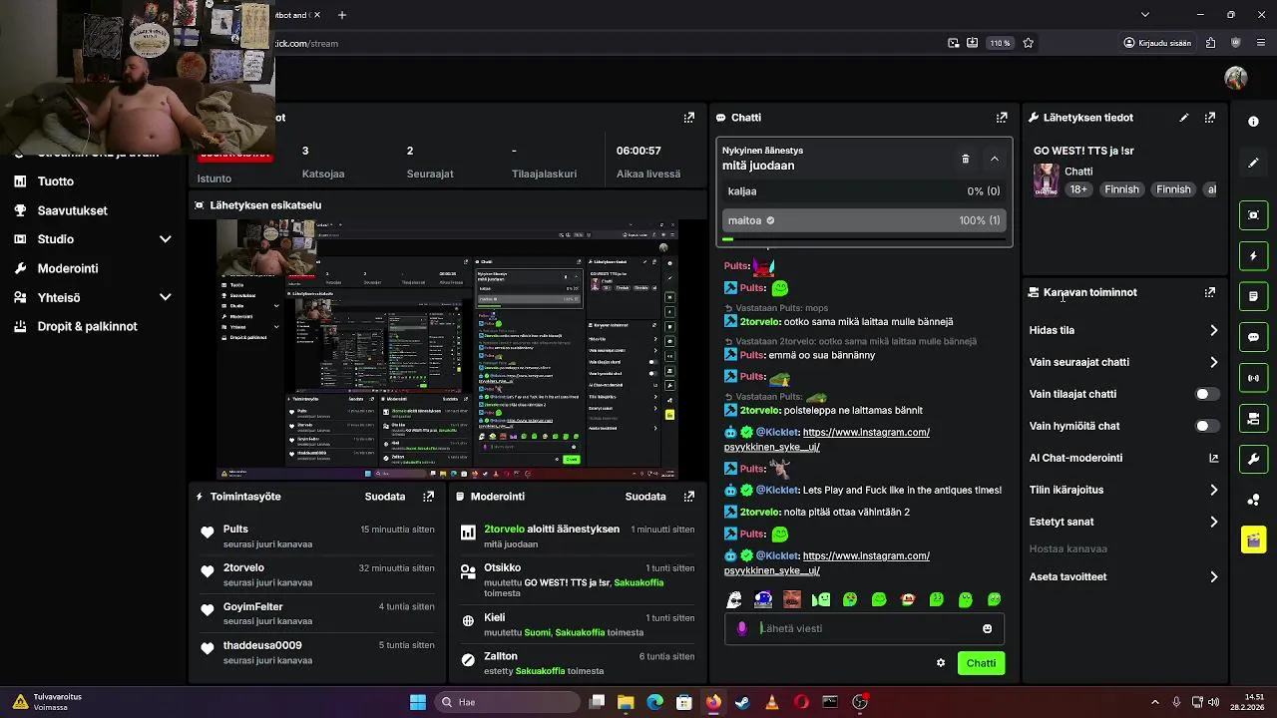Image resolution: width=1277 pixels, height=718 pixels.
Task: Click the 18+ stream tag
Action: click(x=1078, y=189)
